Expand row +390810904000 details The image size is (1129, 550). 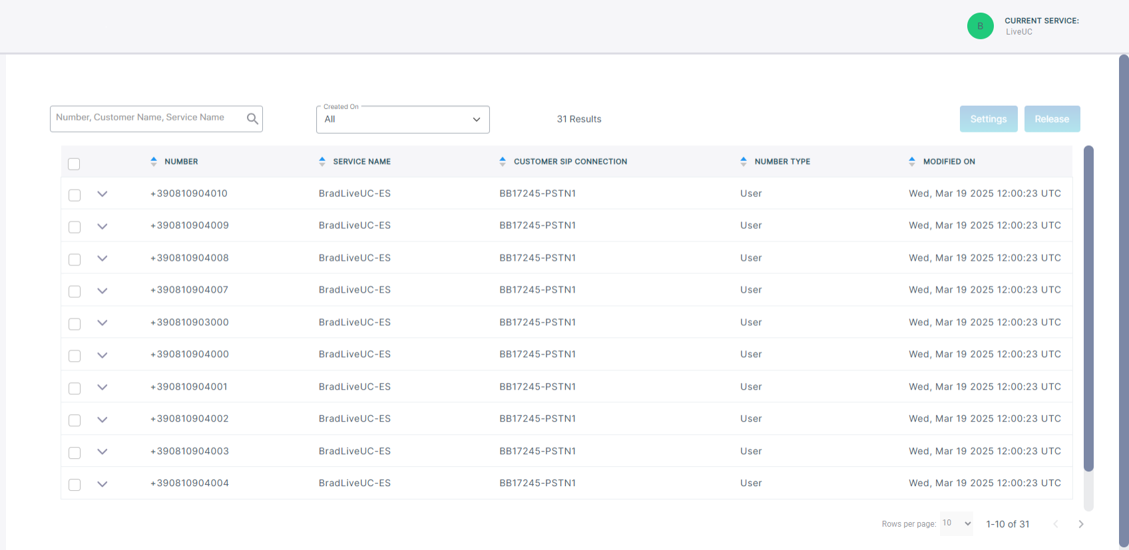(x=102, y=355)
